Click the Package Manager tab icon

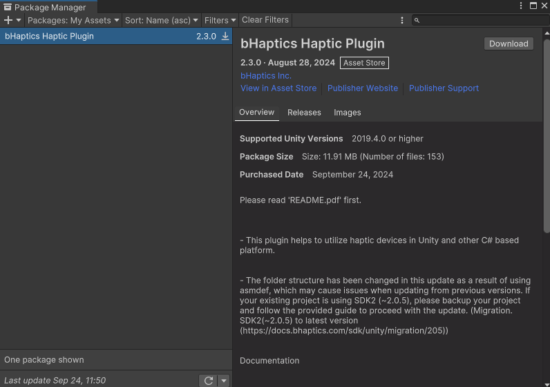[x=8, y=7]
